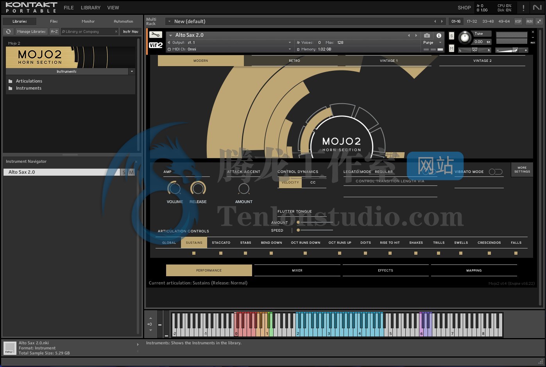Viewport: 546px width, 367px height.
Task: Click the MORE SETTINGS button
Action: [522, 169]
